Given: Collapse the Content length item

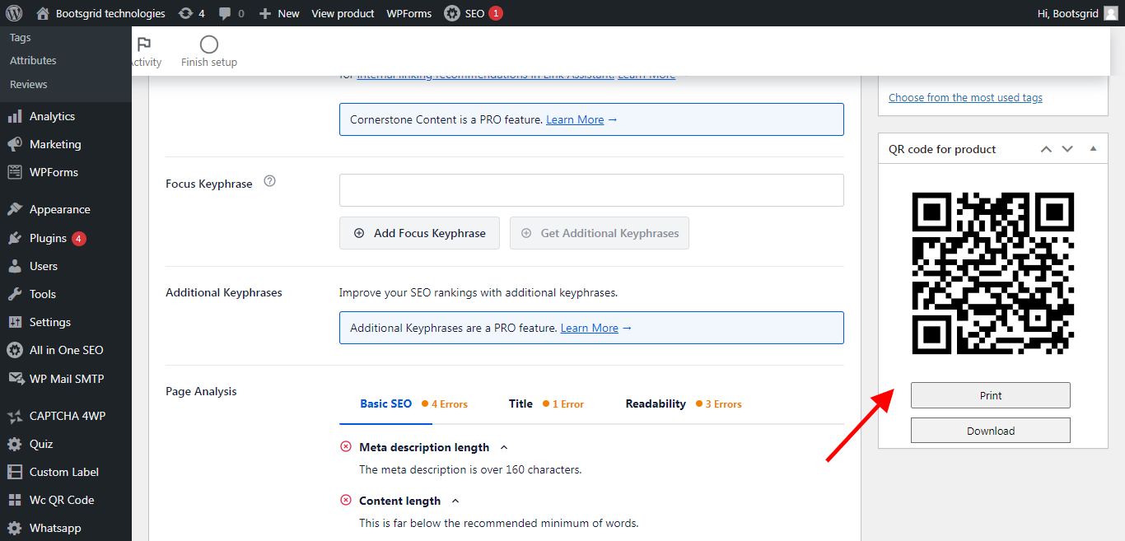Looking at the screenshot, I should click(x=455, y=501).
